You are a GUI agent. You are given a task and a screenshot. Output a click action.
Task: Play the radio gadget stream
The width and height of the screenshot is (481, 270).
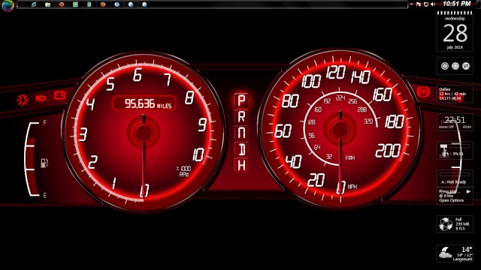[468, 192]
